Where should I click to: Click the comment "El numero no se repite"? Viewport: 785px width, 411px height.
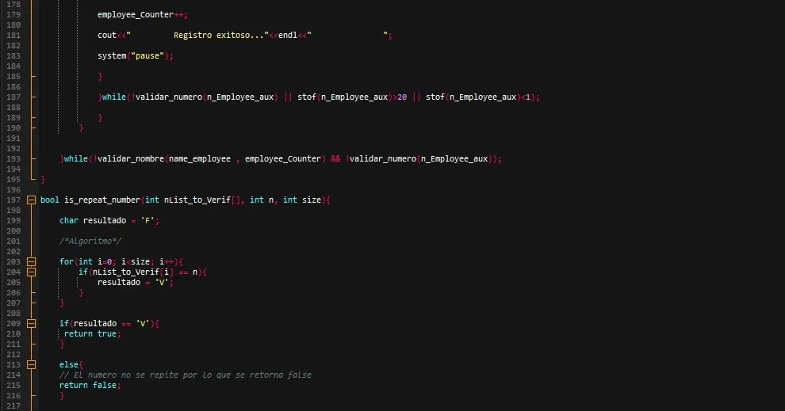[186, 375]
